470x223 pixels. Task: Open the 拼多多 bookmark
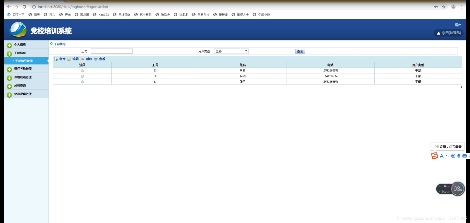[x=181, y=15]
